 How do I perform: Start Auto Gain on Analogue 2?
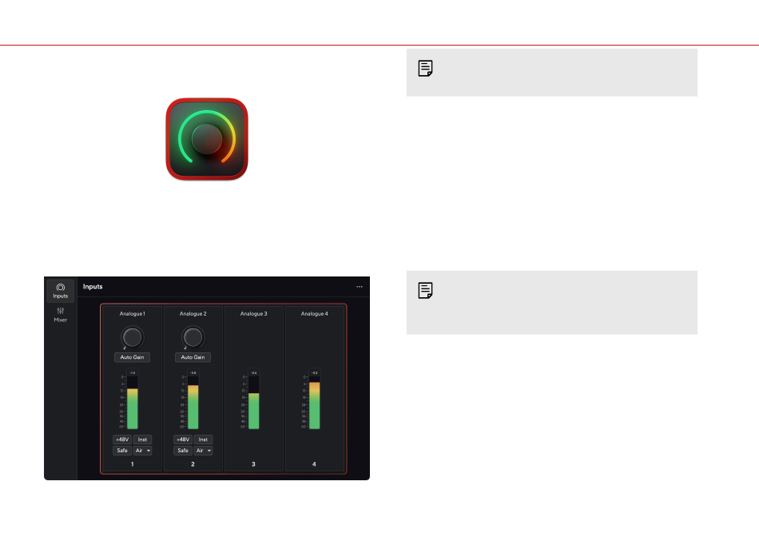coord(193,357)
